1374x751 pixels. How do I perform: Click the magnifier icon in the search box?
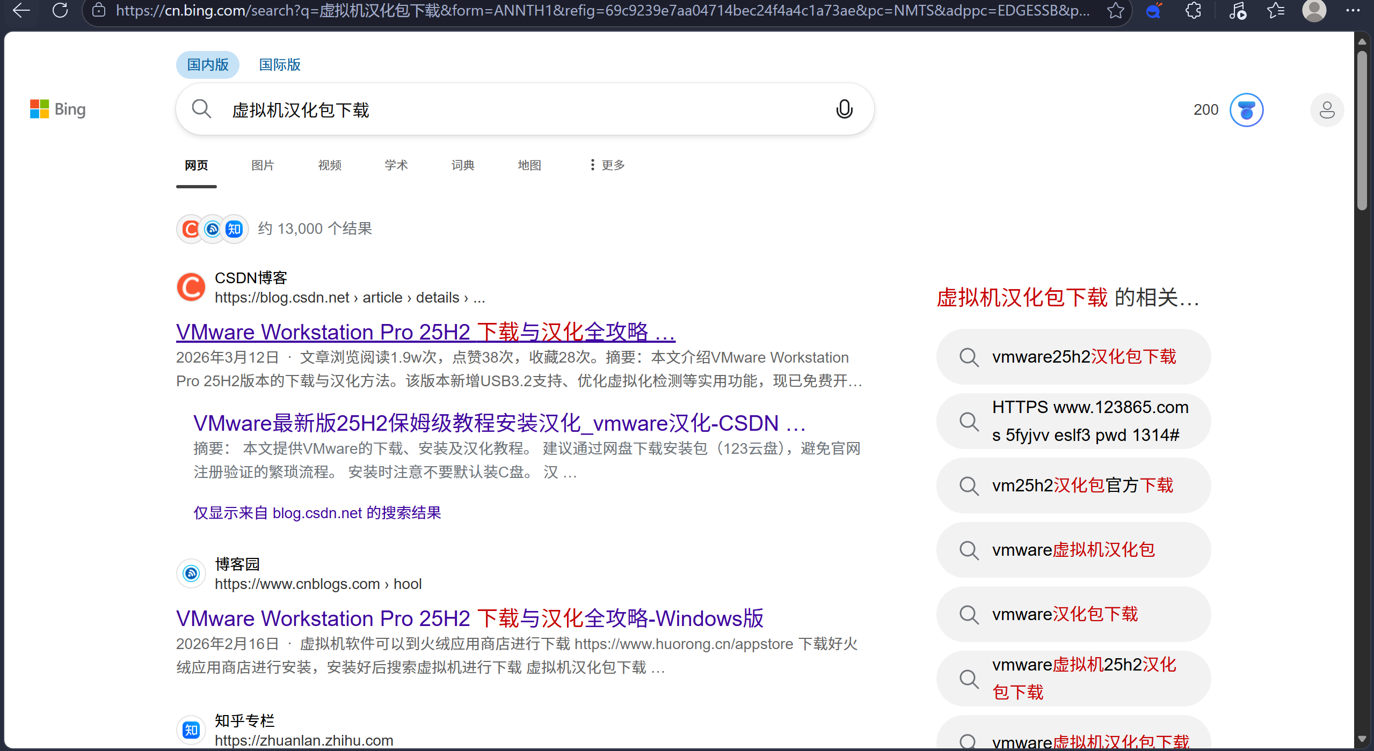point(201,109)
